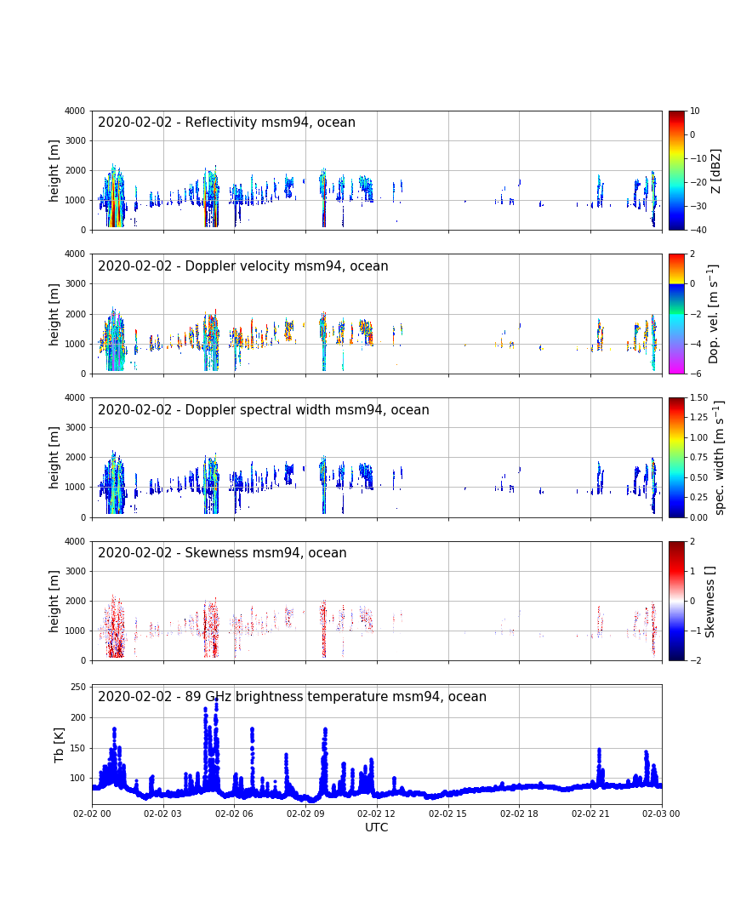This screenshot has width=735, height=919.
Task: Click the Tb [K] y-axis label
Action: pyautogui.click(x=60, y=744)
